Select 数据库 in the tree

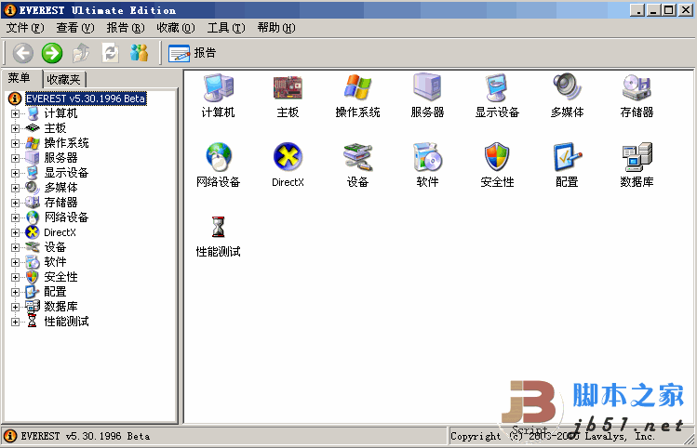[60, 307]
